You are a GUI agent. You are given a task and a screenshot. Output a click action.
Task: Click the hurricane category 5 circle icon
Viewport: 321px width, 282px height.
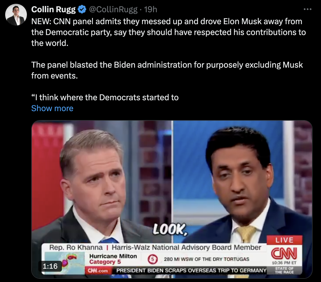pos(153,259)
